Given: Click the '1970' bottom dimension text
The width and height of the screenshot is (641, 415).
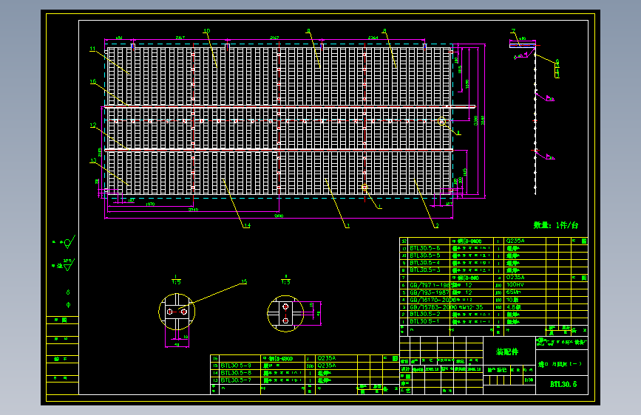Looking at the screenshot, I should (x=150, y=205).
